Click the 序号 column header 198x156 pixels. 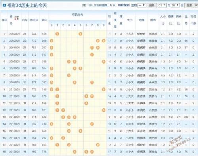click(4, 20)
